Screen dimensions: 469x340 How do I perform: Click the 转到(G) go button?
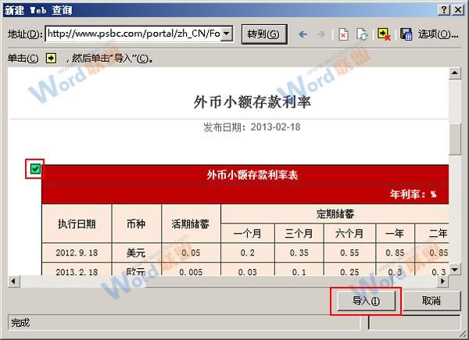click(263, 34)
